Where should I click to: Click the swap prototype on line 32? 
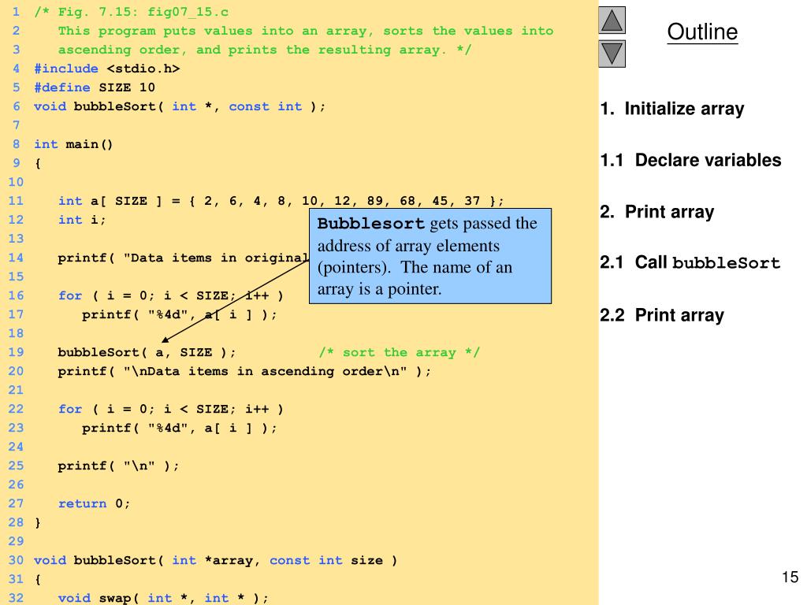pos(163,598)
